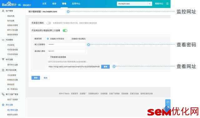Open 指定广告跟踪 in the sidebar

[x=12, y=100]
